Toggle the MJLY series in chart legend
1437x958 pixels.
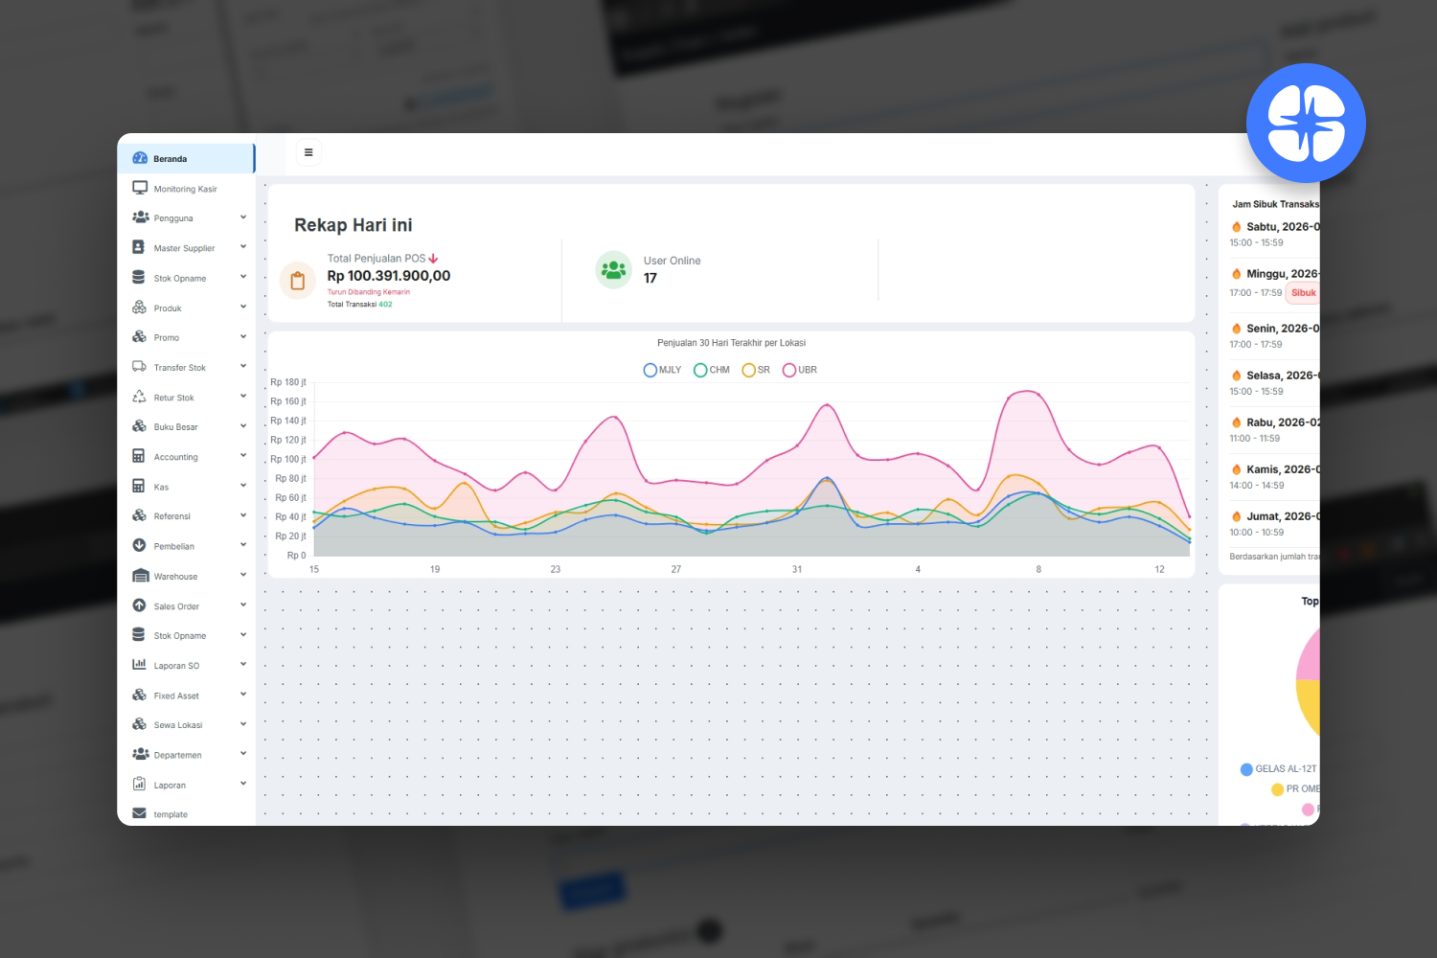point(650,370)
